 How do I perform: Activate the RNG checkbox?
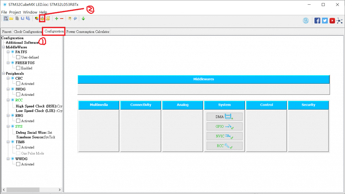pos(18,121)
